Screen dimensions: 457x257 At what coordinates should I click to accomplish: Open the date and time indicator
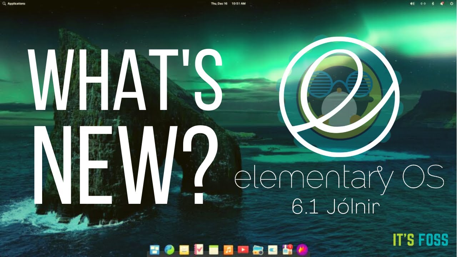click(x=228, y=3)
